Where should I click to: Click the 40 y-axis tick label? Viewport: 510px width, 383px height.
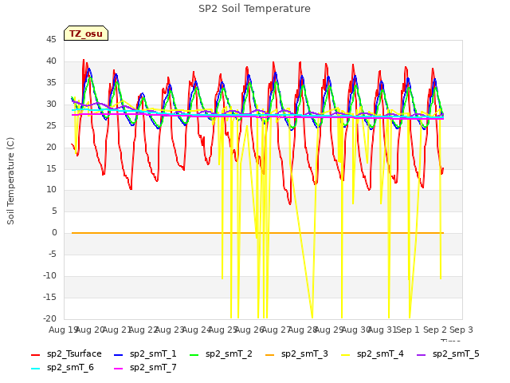pyautogui.click(x=51, y=61)
